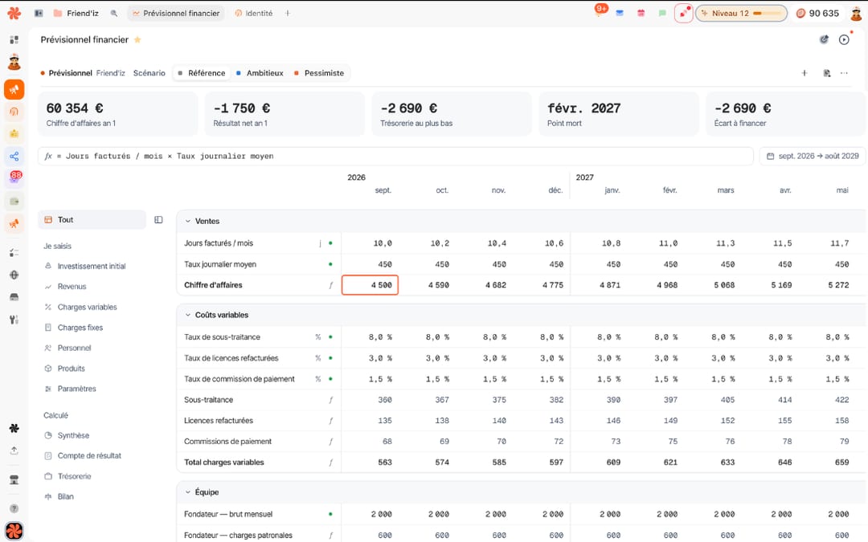Open the Synthèse view
The image size is (868, 542).
pos(73,435)
